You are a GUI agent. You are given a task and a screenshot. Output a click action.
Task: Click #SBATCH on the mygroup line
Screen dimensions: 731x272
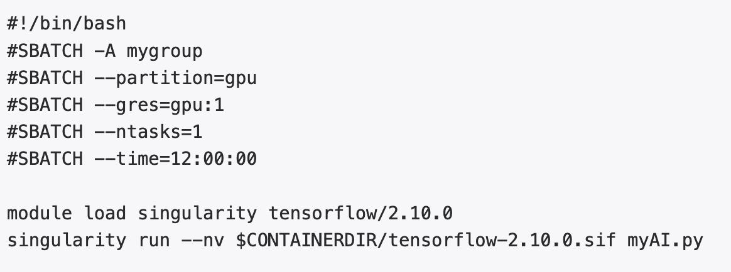click(x=45, y=51)
